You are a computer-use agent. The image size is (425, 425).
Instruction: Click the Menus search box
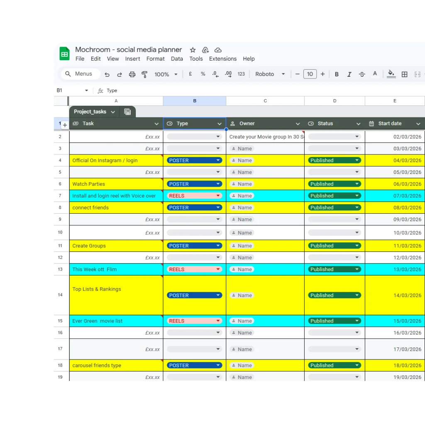click(x=81, y=74)
